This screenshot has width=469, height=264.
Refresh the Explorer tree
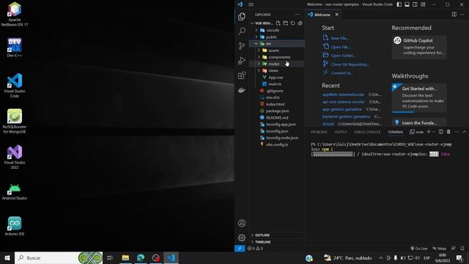(293, 23)
